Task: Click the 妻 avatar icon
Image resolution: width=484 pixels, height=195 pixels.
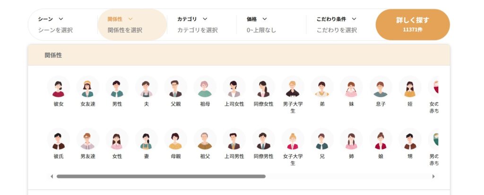Action: (147, 140)
